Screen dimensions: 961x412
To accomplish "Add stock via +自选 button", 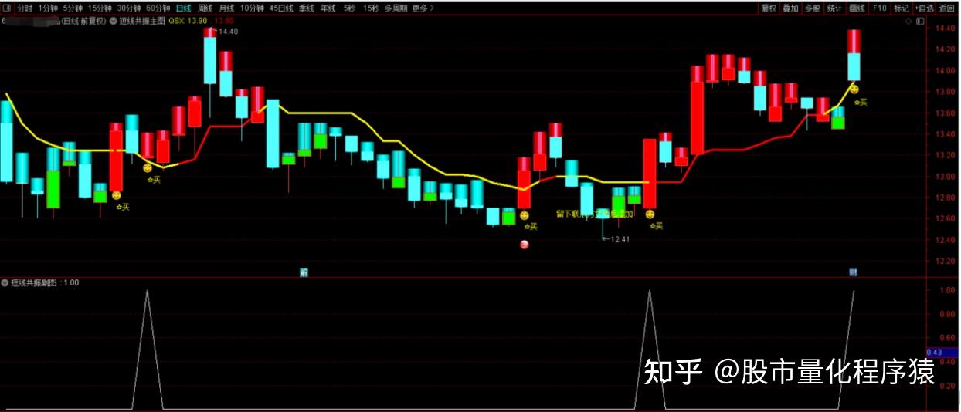I will (x=925, y=8).
